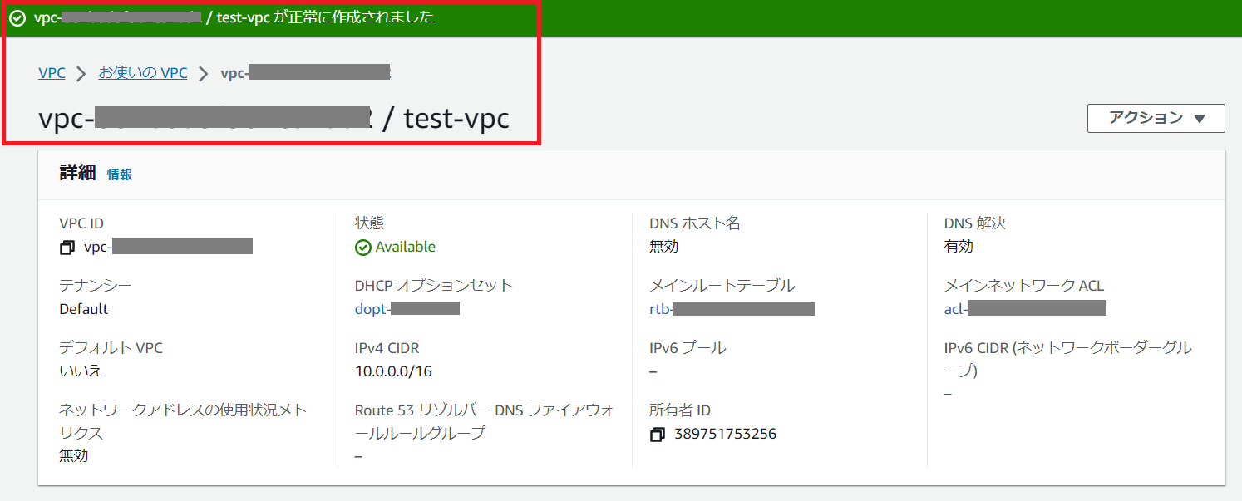The height and width of the screenshot is (501, 1242).
Task: Click the green Available status check icon
Action: click(362, 248)
